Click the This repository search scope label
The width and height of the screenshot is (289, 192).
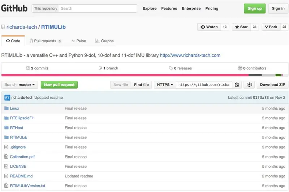pos(46,8)
